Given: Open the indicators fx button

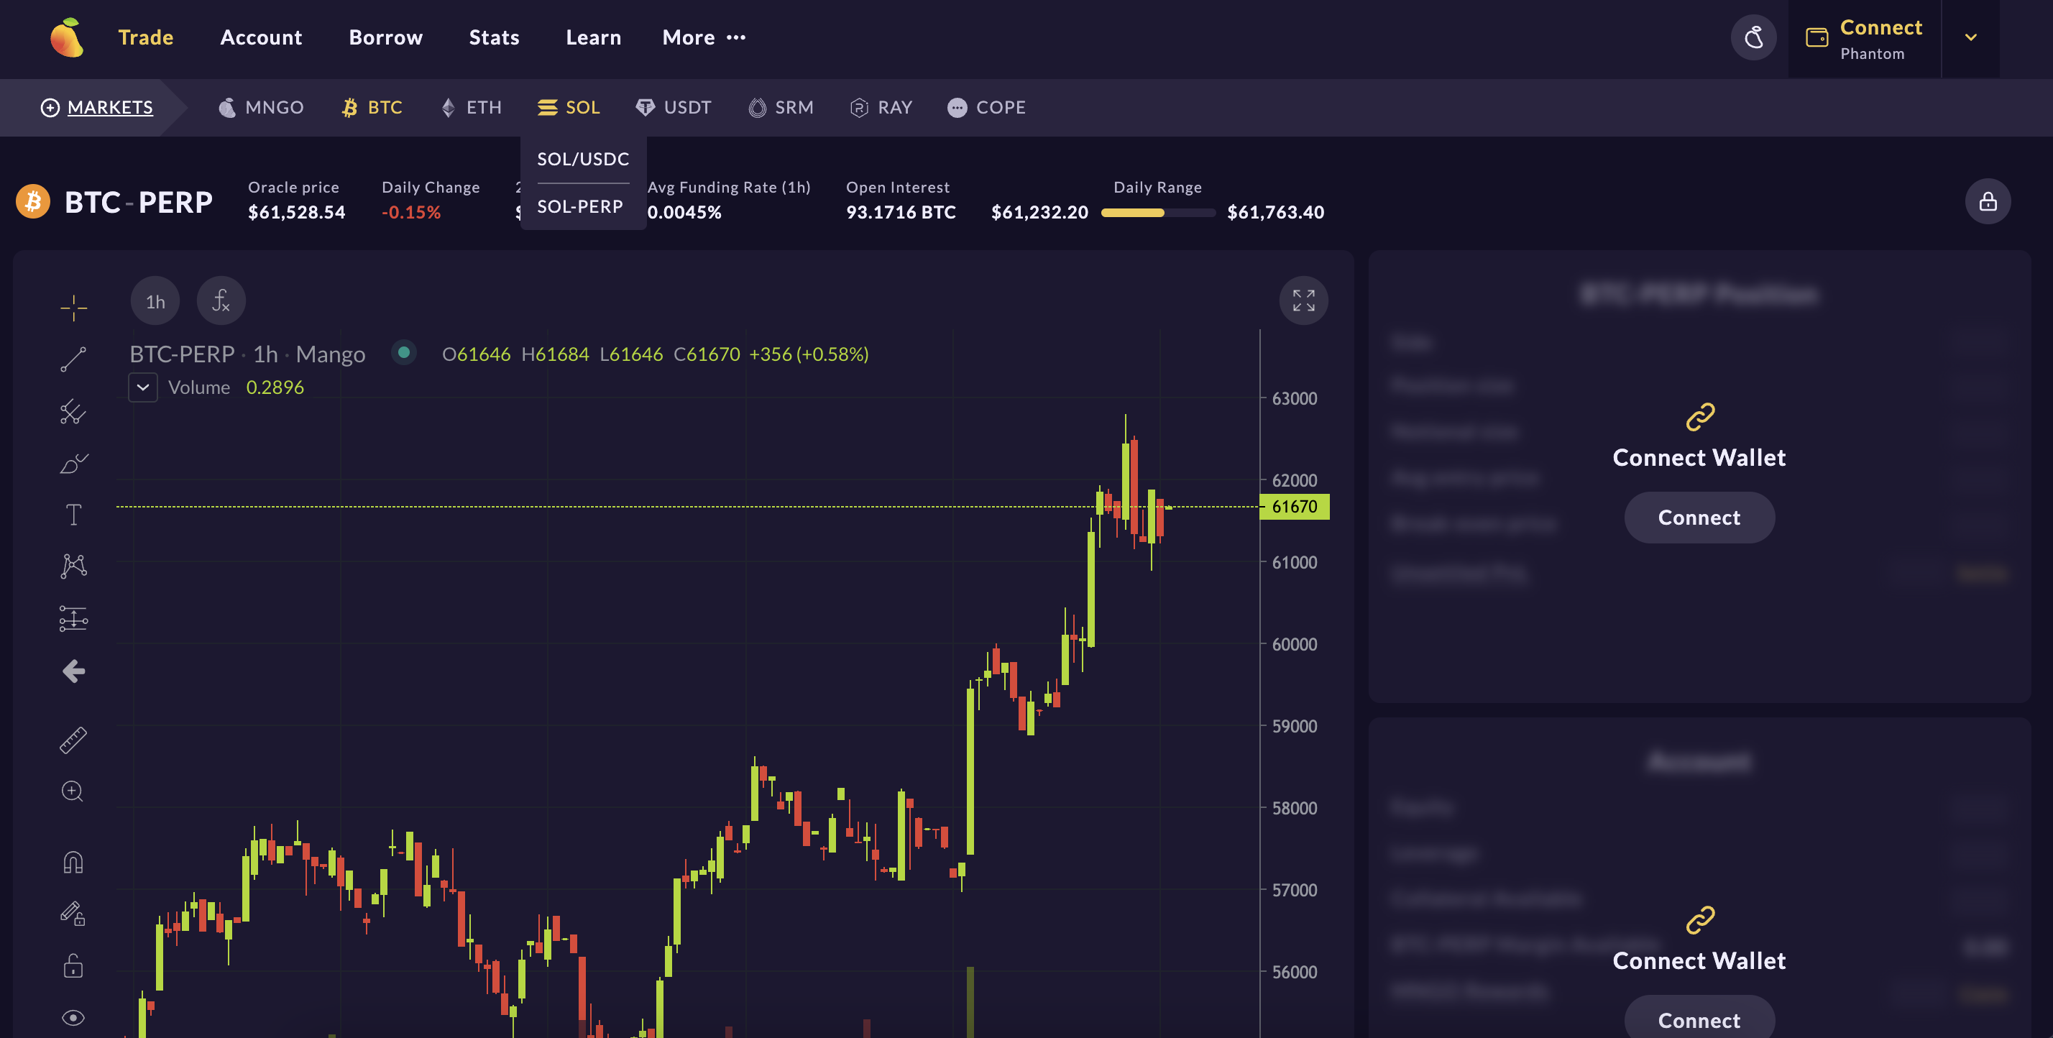Looking at the screenshot, I should (x=221, y=300).
